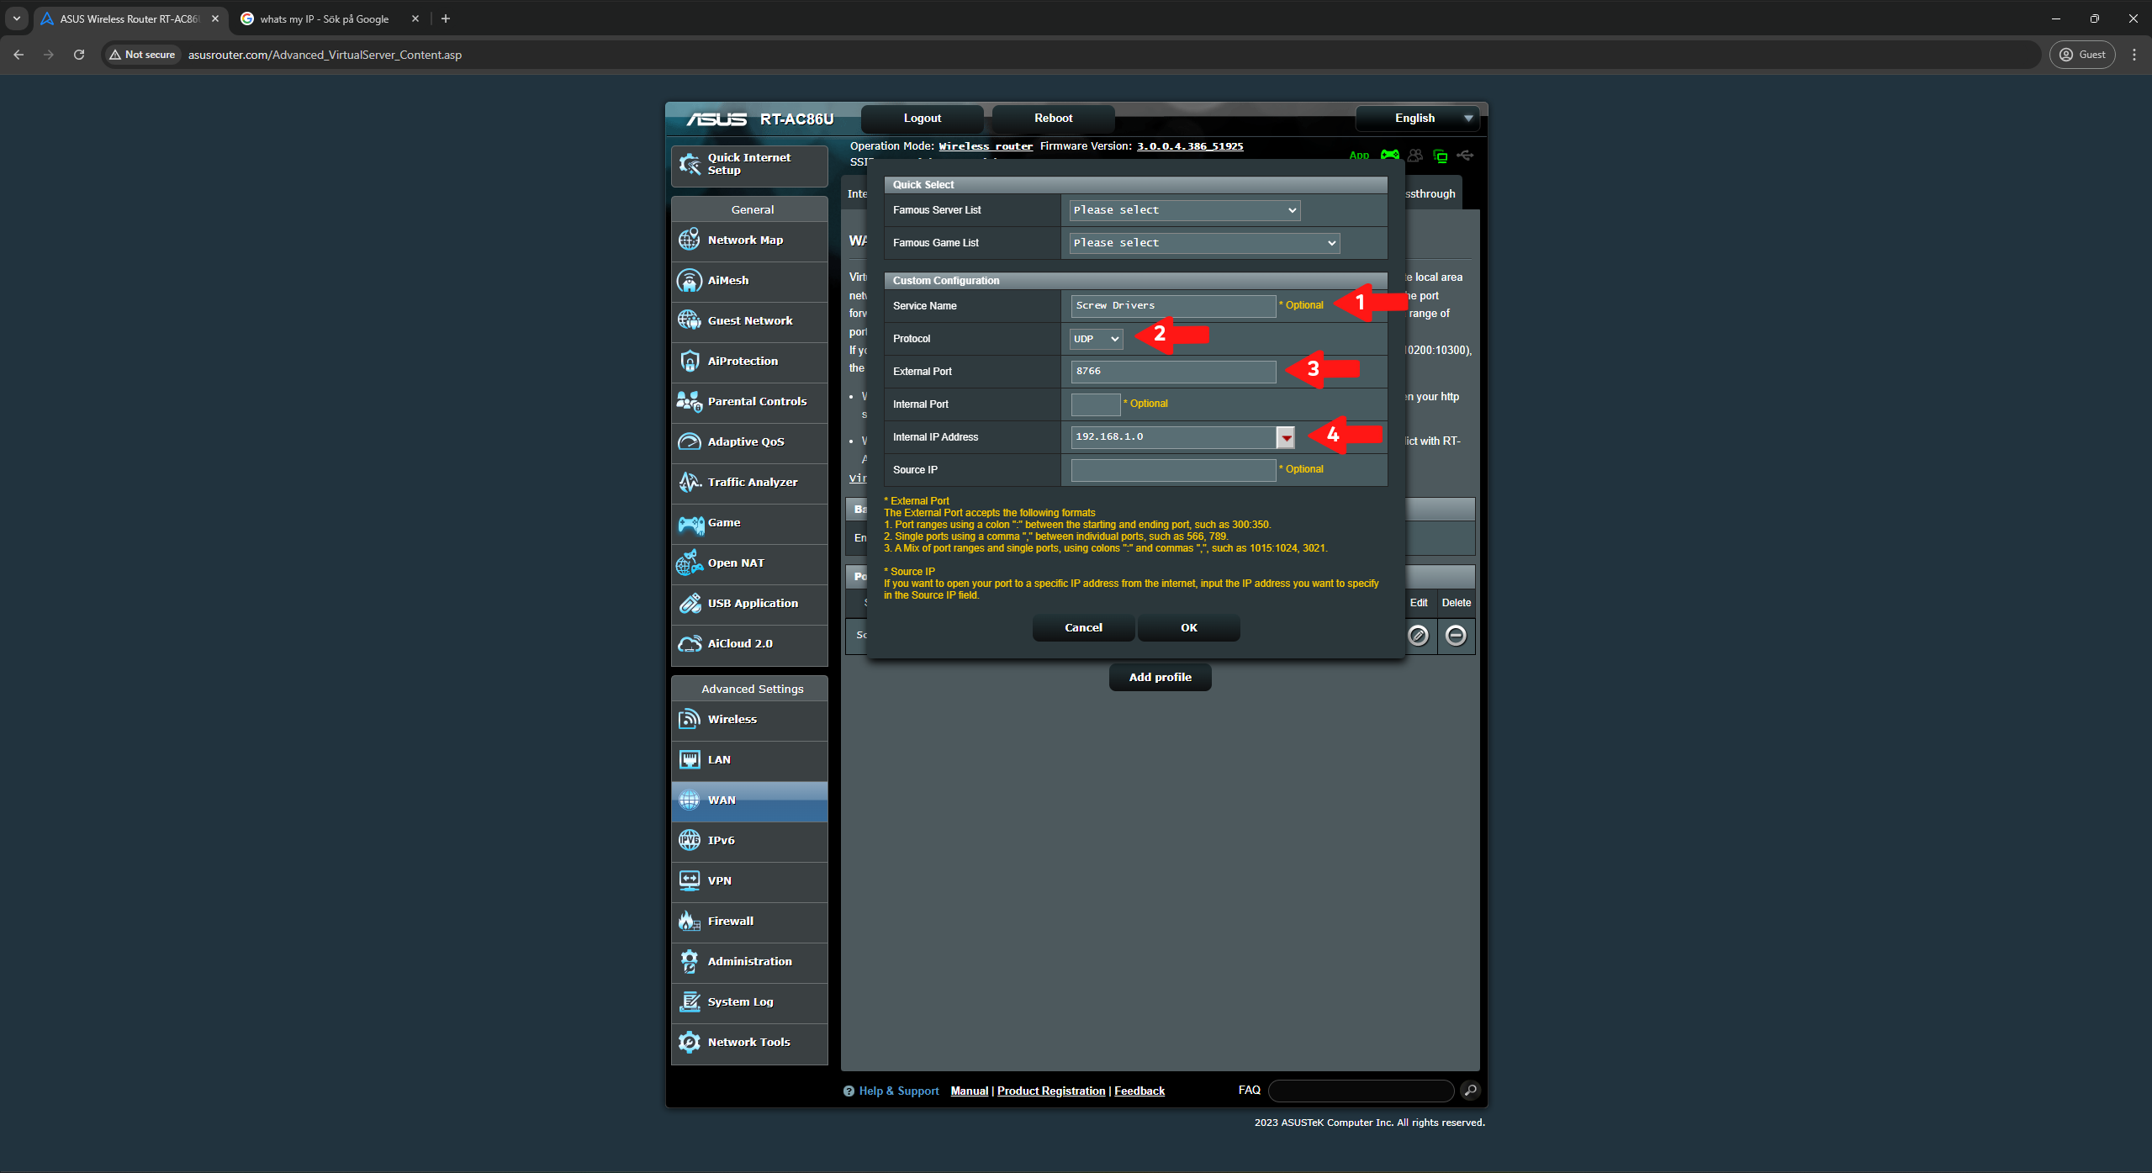Viewport: 2152px width, 1173px height.
Task: Switch to the ASUS Wireless Router tab
Action: point(130,18)
